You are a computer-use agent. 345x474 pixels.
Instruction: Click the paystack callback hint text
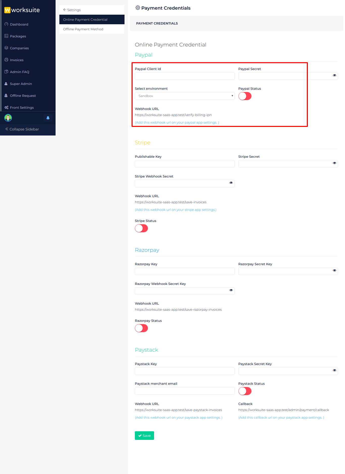pyautogui.click(x=281, y=418)
